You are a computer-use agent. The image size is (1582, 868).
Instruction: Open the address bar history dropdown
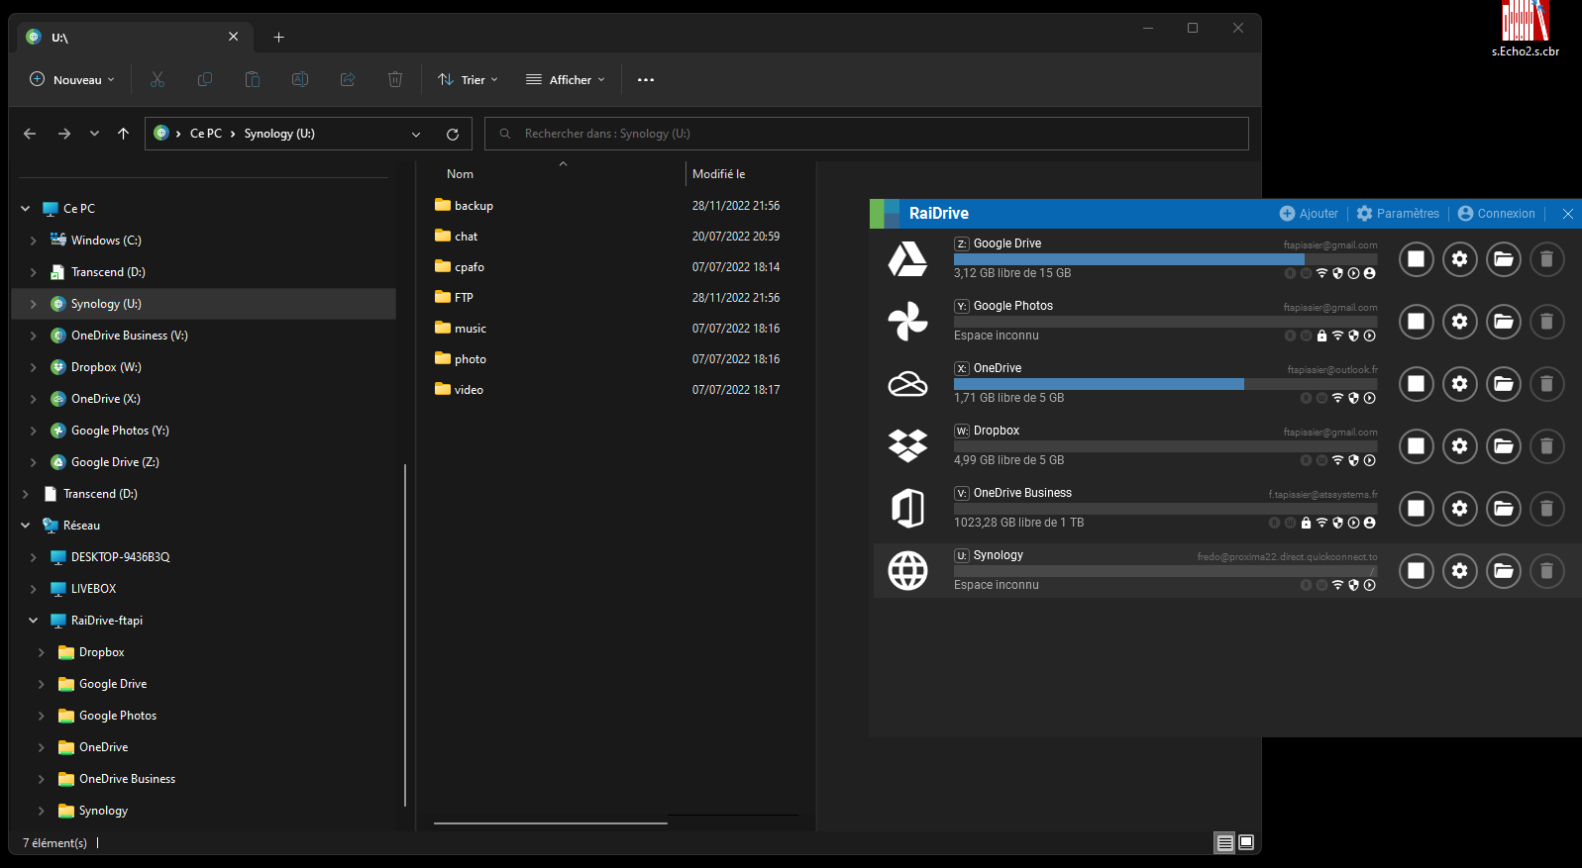[x=416, y=134]
